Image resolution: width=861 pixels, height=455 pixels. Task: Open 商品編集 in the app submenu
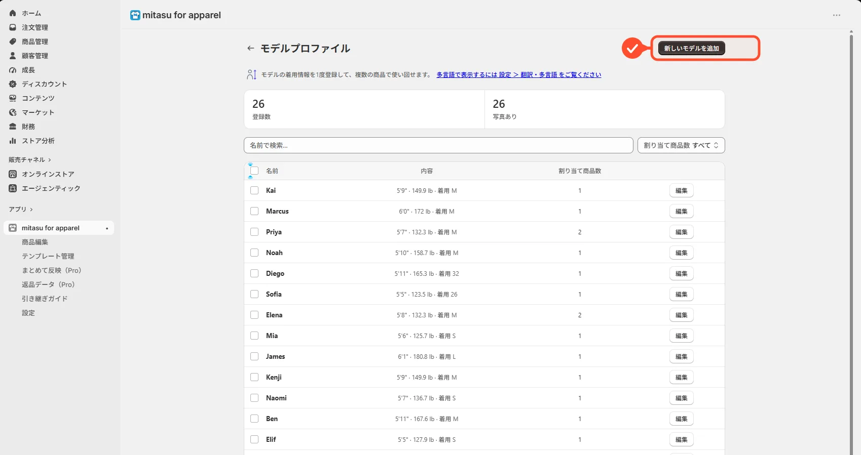[35, 242]
